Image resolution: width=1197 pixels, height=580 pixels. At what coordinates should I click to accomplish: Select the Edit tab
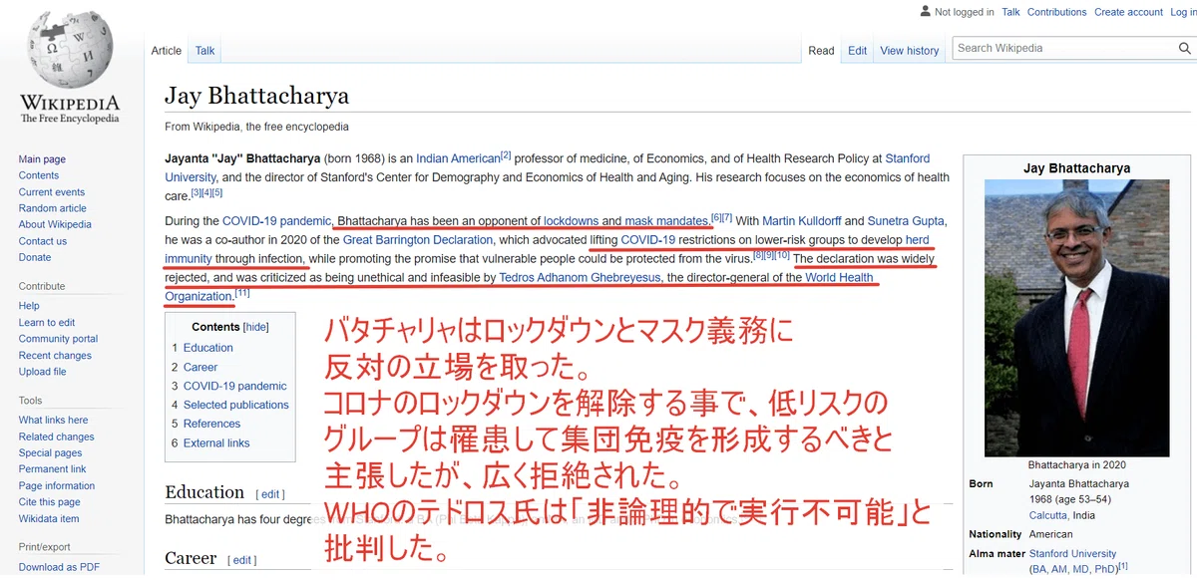tap(858, 51)
